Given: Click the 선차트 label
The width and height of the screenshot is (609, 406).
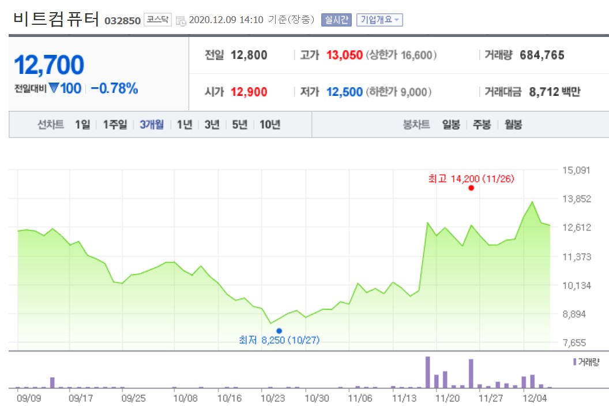Looking at the screenshot, I should tap(51, 124).
